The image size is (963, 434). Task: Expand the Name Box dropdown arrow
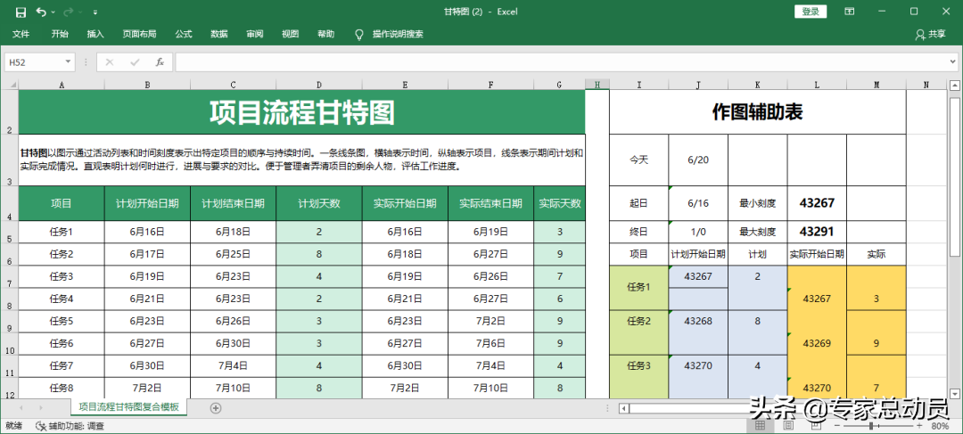(68, 62)
